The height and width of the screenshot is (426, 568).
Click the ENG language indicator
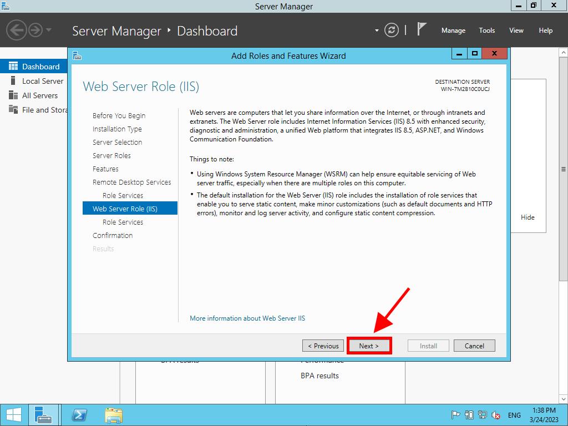(x=514, y=415)
